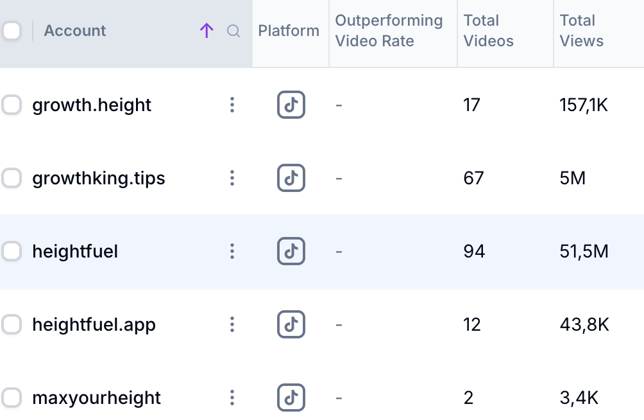Open the growthking.tips account name

(99, 178)
